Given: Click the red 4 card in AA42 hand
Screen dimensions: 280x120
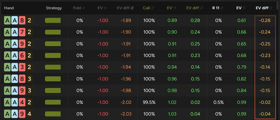Looking at the screenshot, I should (22, 102).
